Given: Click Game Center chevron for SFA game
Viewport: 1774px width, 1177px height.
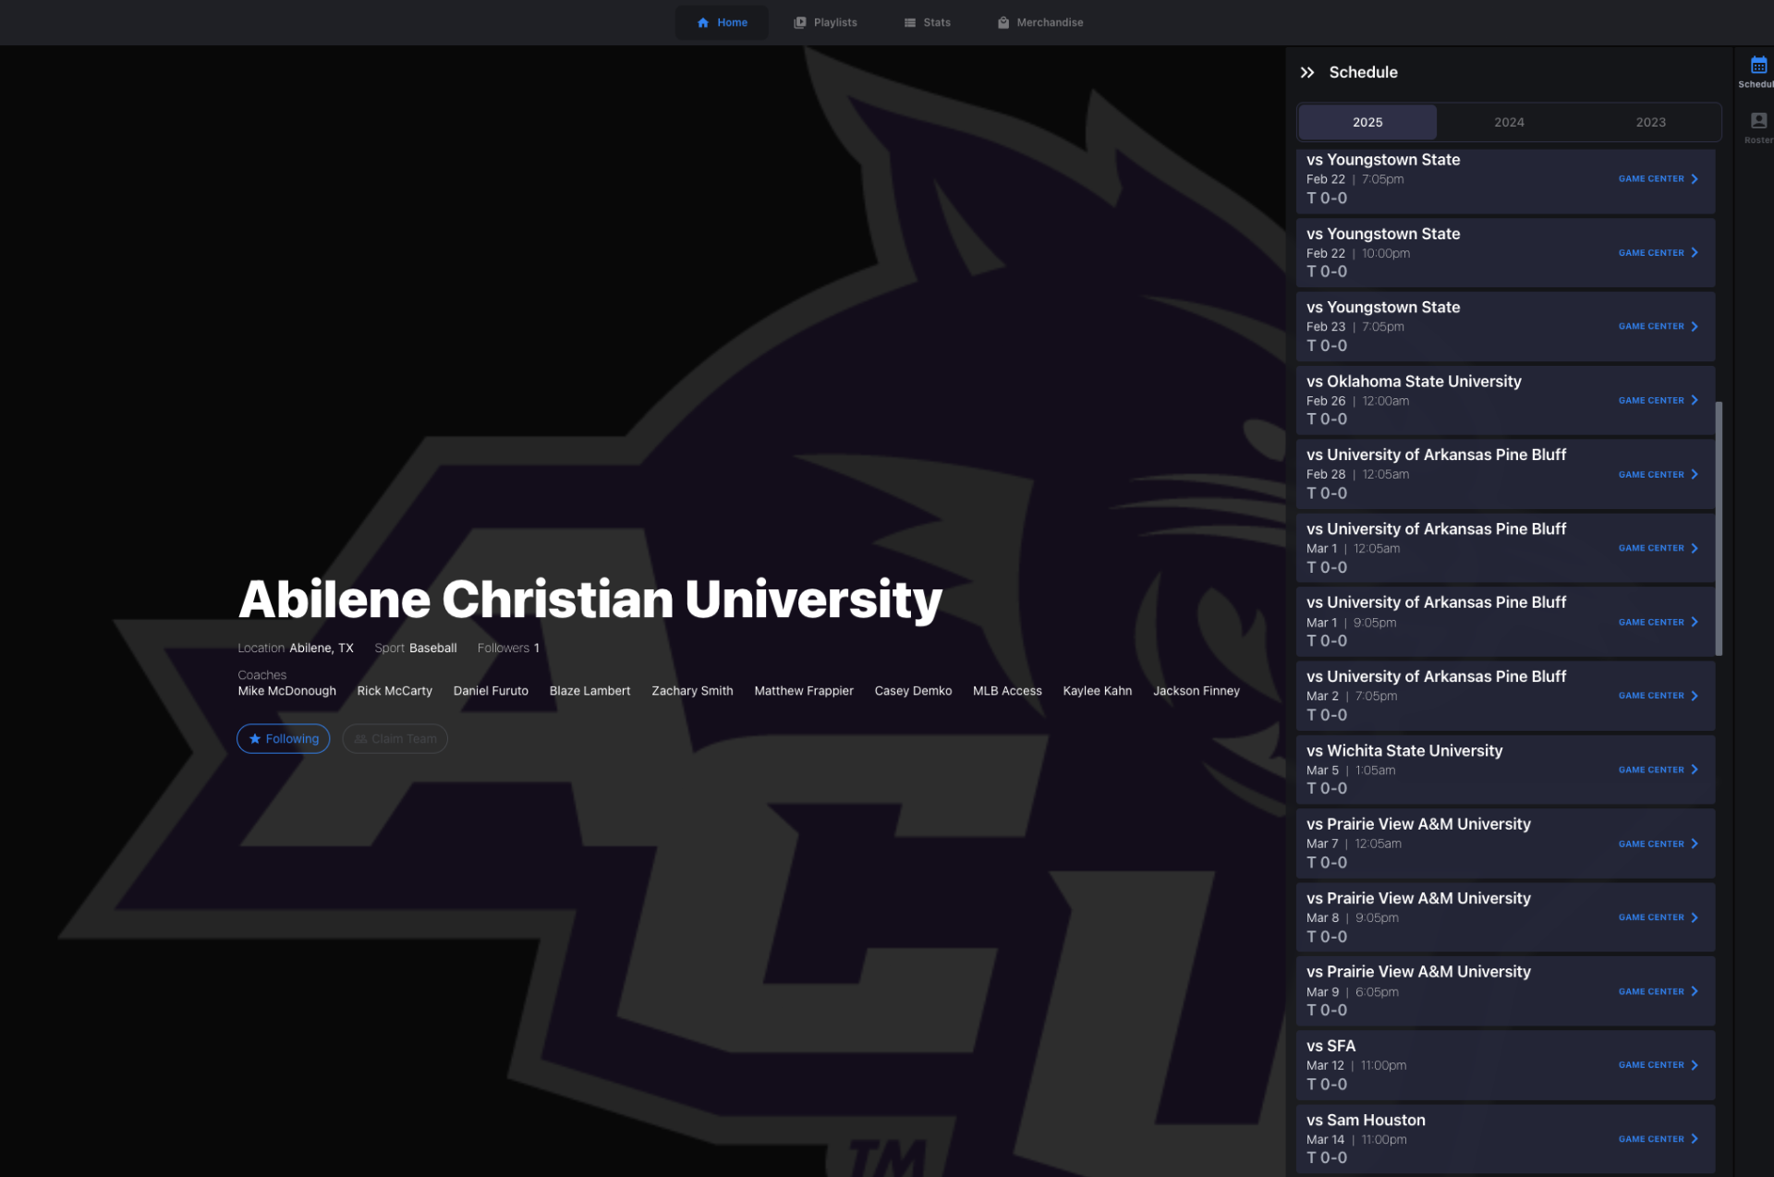Looking at the screenshot, I should click(x=1695, y=1065).
